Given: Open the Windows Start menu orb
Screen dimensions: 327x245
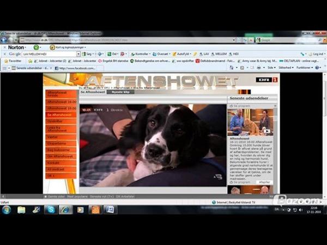Looking at the screenshot, I should click(x=7, y=210).
